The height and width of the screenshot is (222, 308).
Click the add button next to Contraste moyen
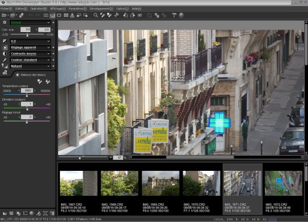(x=53, y=53)
